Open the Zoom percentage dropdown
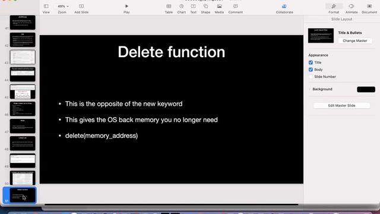 [x=63, y=7]
